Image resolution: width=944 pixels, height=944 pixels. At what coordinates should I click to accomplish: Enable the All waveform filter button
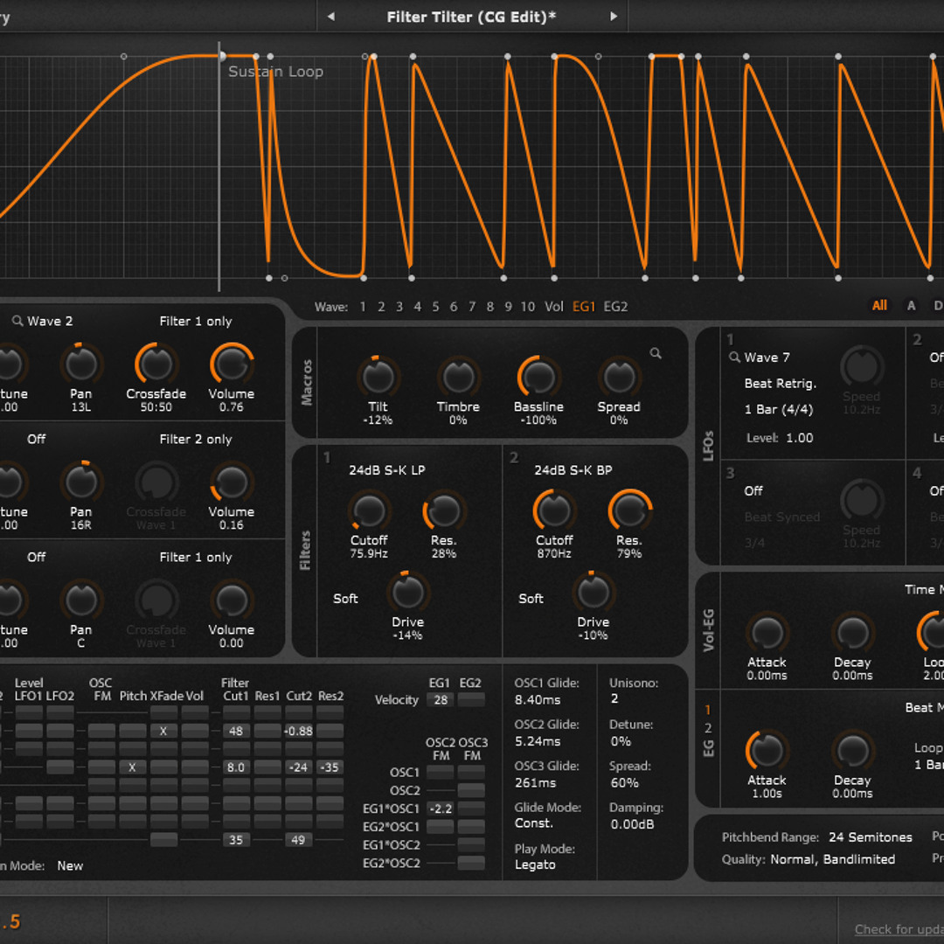pyautogui.click(x=879, y=306)
